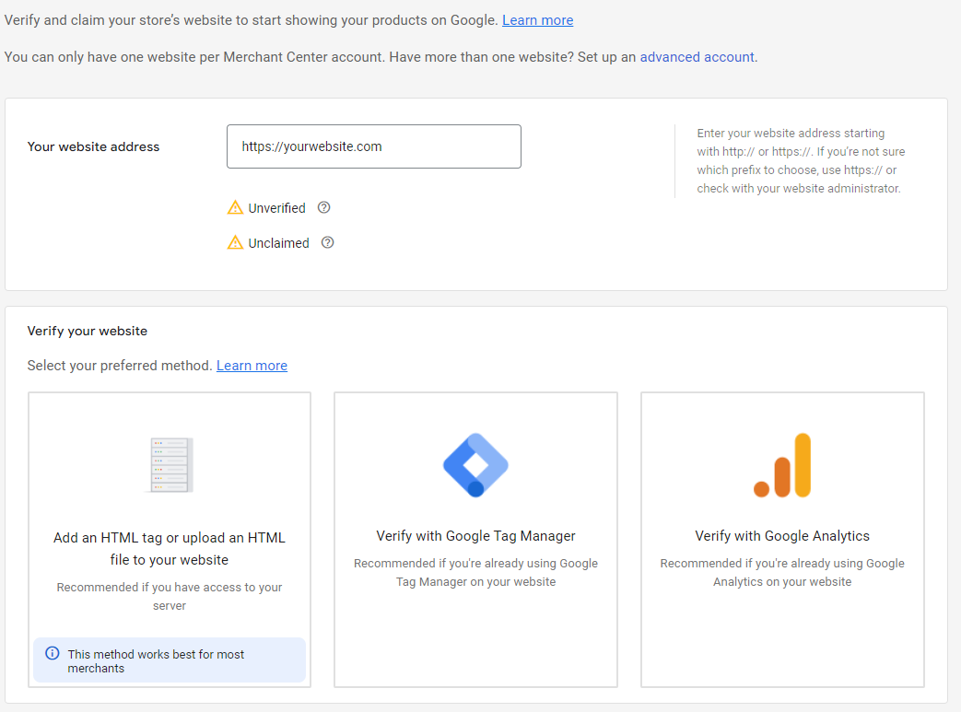This screenshot has height=712, width=961.
Task: Click the Verify your website heading
Action: pyautogui.click(x=88, y=331)
